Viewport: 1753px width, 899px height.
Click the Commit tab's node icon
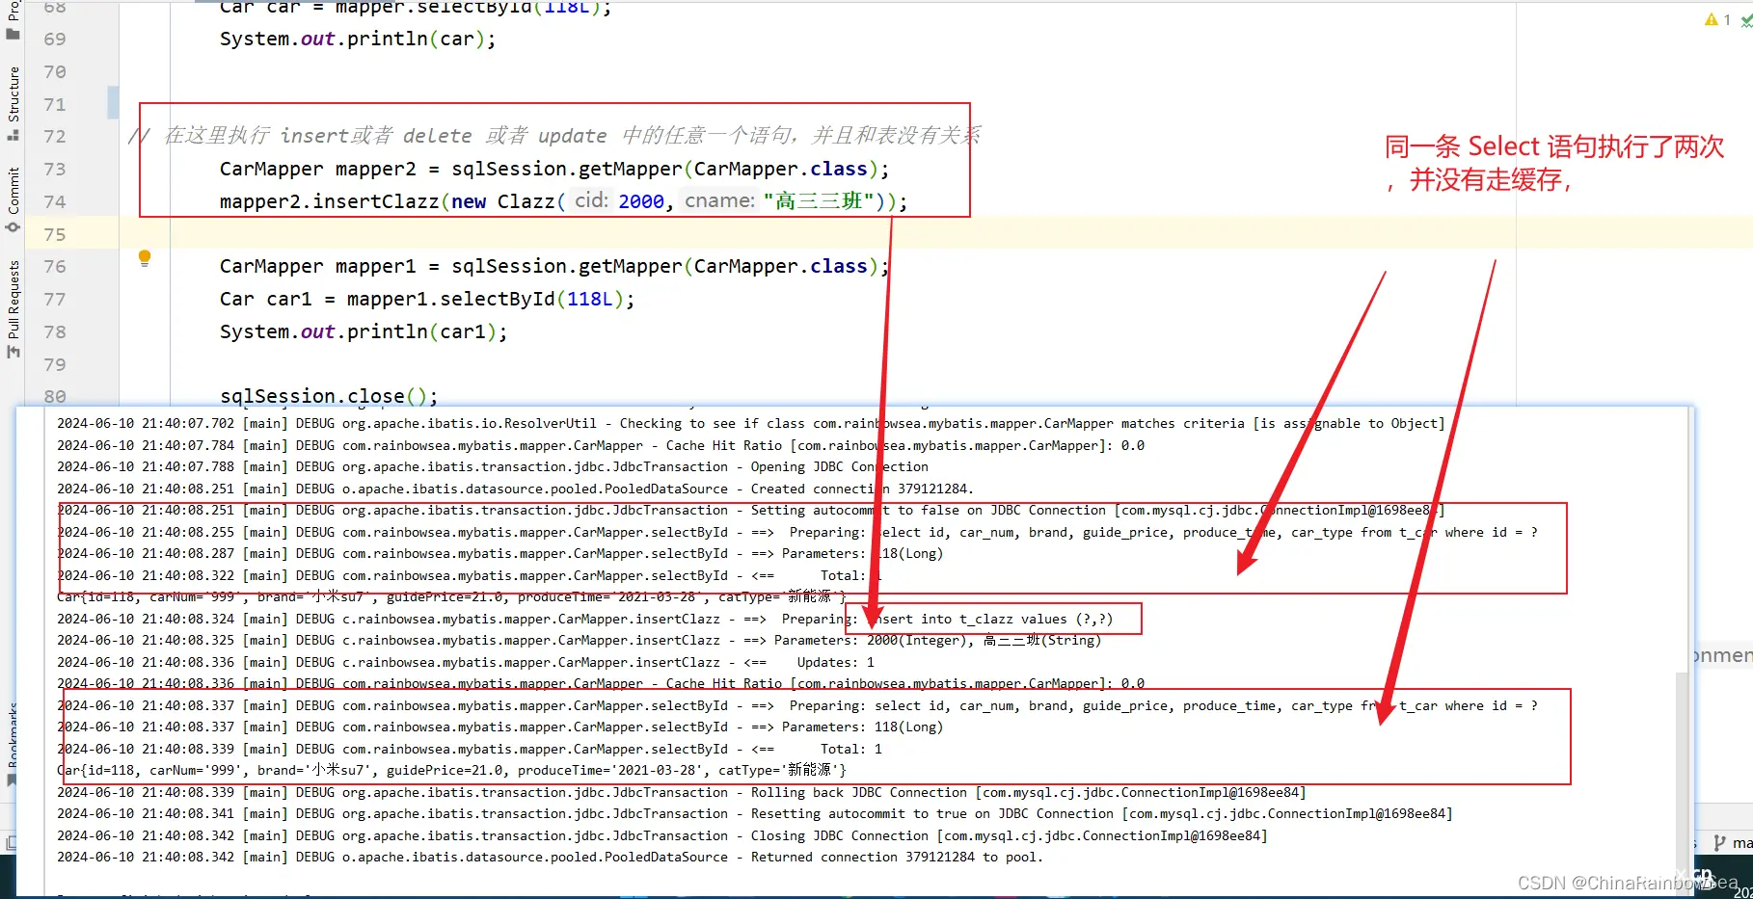[x=13, y=227]
